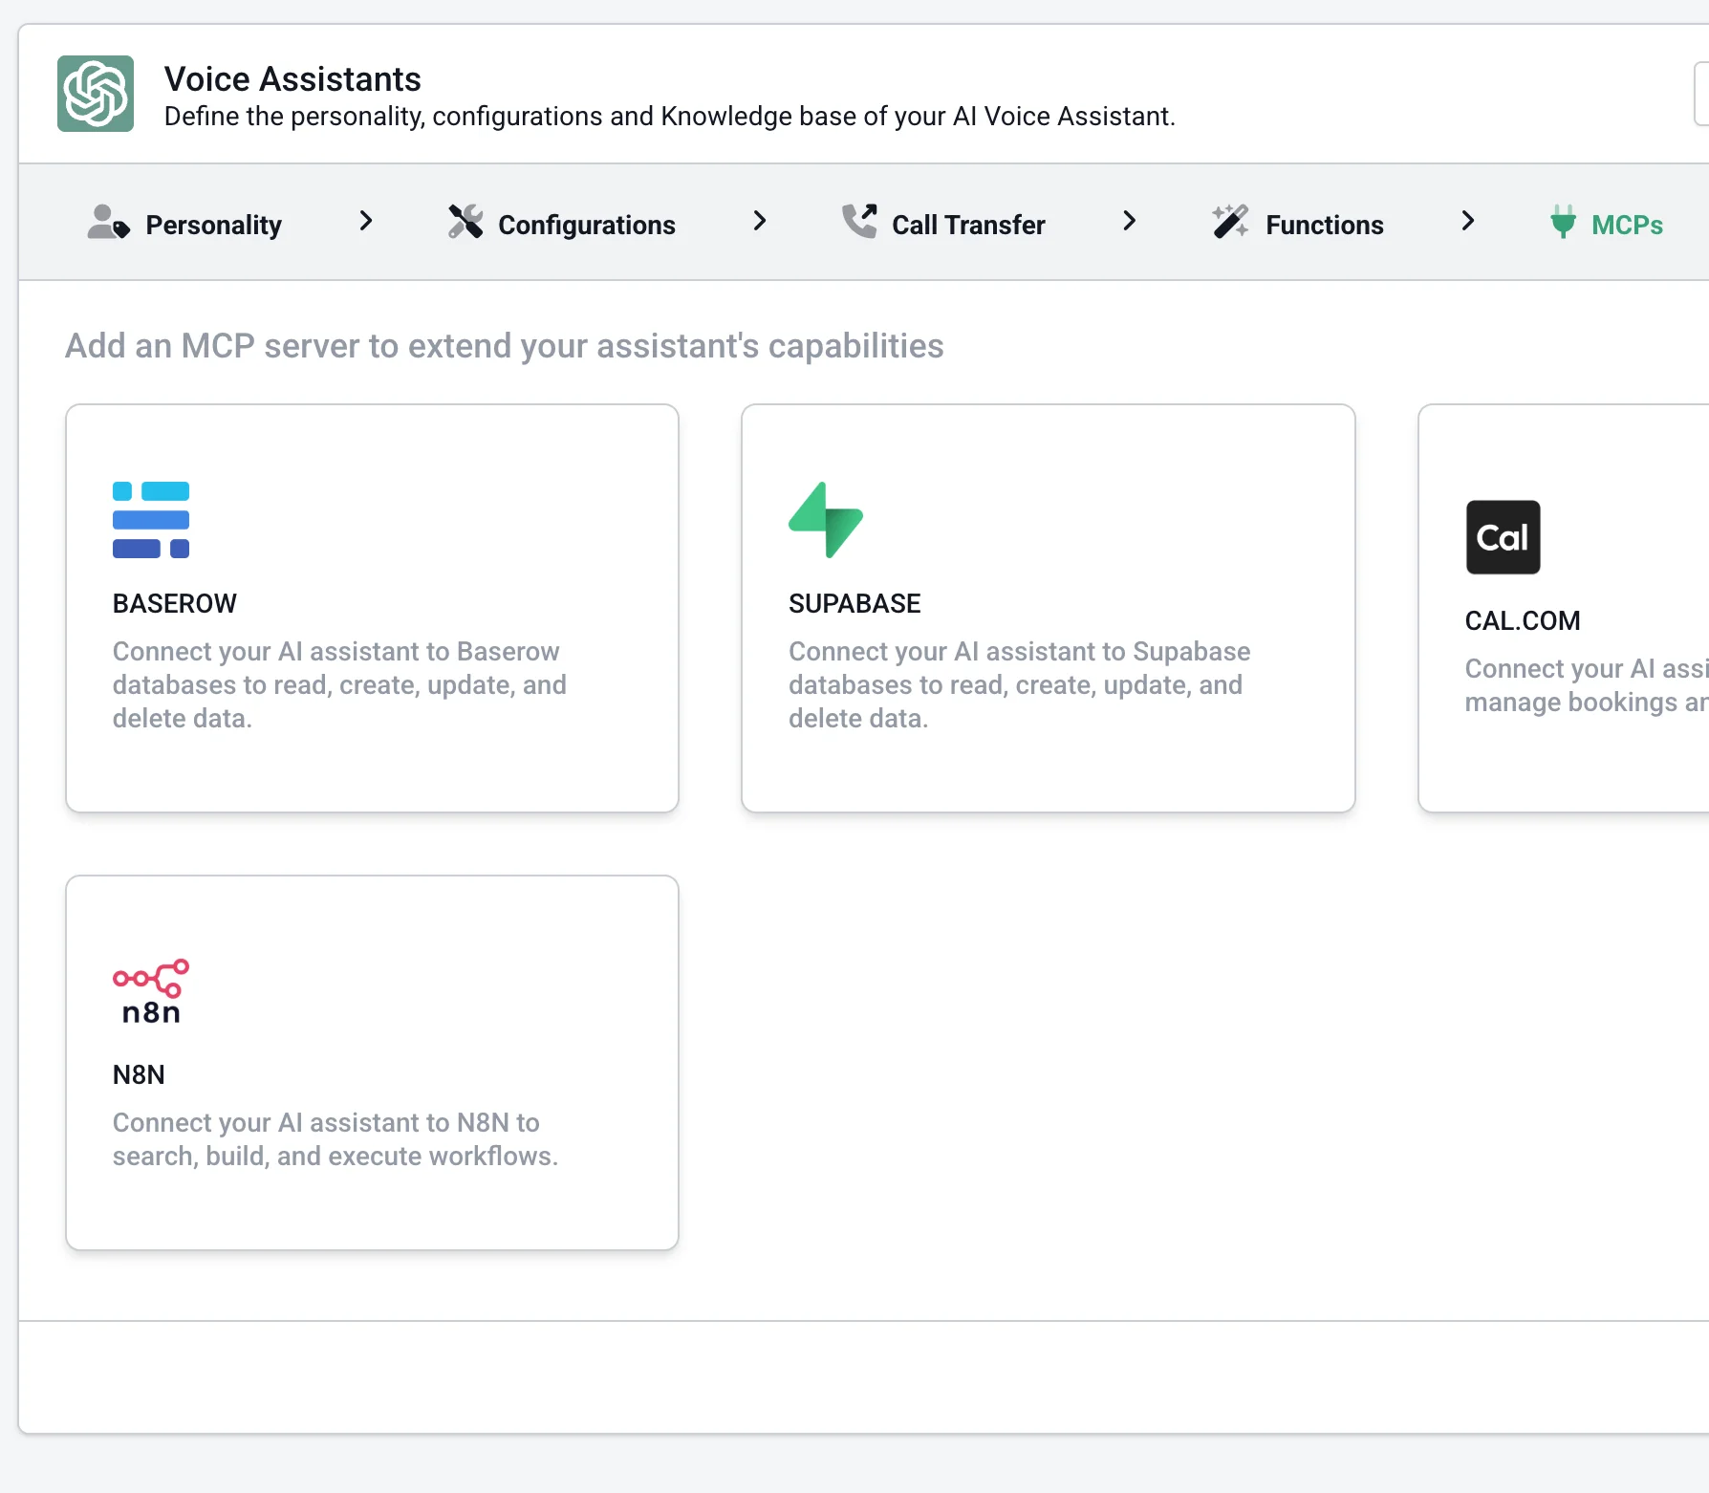Select the BASEROW card title

pos(175,603)
